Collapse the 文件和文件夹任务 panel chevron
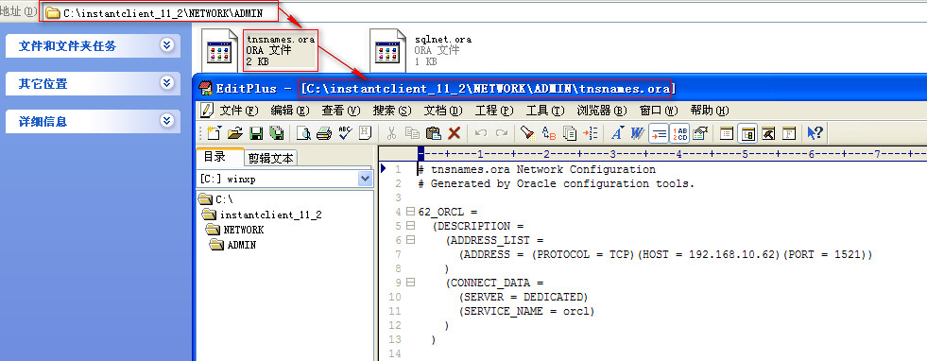Viewport: 927px width, 361px height. (167, 45)
